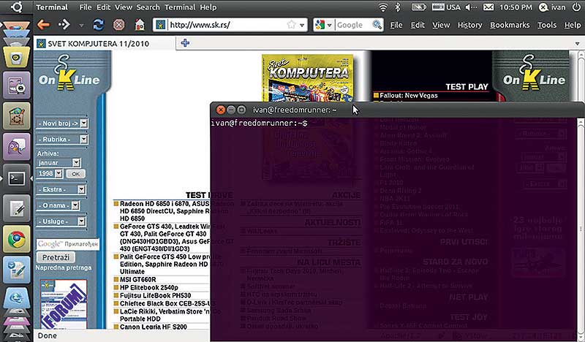Image resolution: width=585 pixels, height=342 pixels.
Task: Open the Ubuntu logo menu in the top panel
Action: [16, 7]
